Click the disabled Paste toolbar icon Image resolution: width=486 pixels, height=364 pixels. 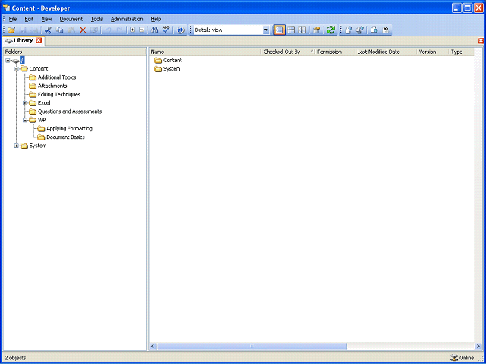[x=71, y=30]
